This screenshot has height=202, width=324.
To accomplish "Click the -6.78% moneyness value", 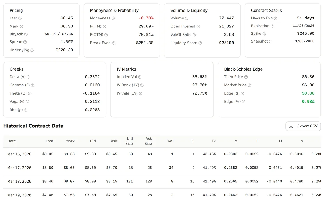I will [146, 18].
